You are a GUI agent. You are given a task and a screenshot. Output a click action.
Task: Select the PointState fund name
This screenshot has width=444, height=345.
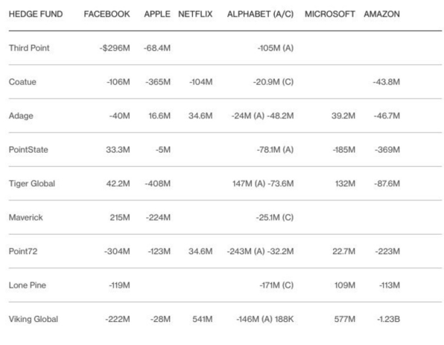(28, 150)
